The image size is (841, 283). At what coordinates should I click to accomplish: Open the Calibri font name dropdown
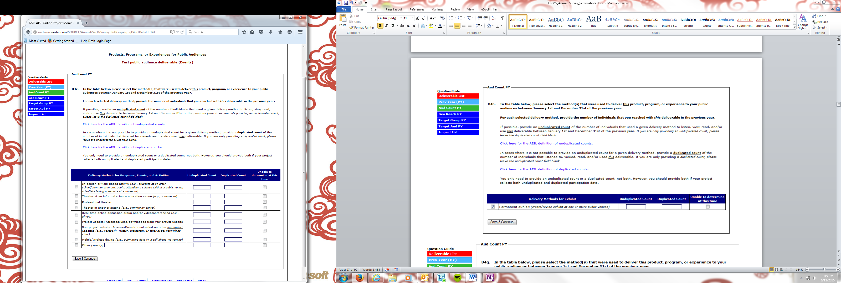pos(401,18)
